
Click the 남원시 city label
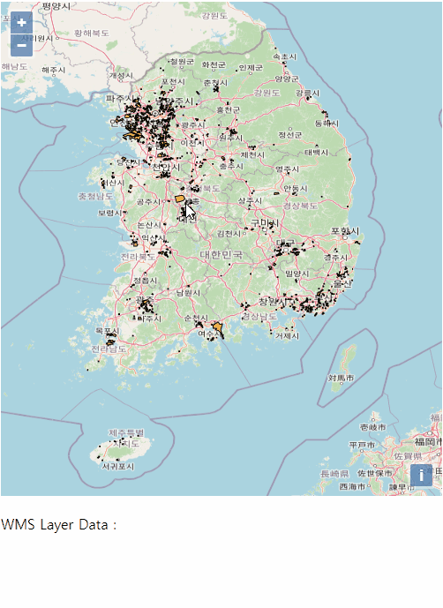coord(188,292)
